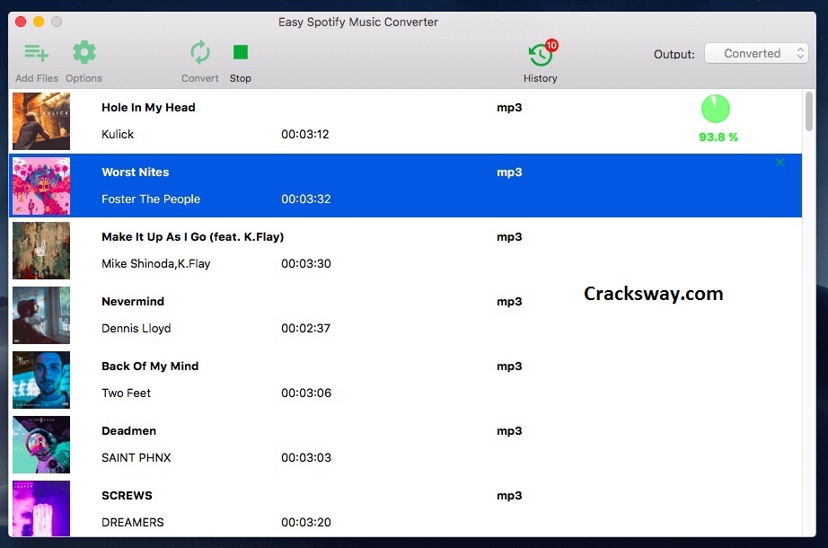Select the Back Of My Mind title

pyautogui.click(x=150, y=367)
